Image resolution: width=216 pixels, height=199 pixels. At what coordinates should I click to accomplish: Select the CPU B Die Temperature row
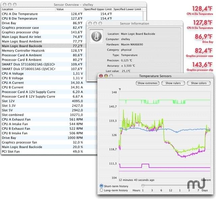72,19
